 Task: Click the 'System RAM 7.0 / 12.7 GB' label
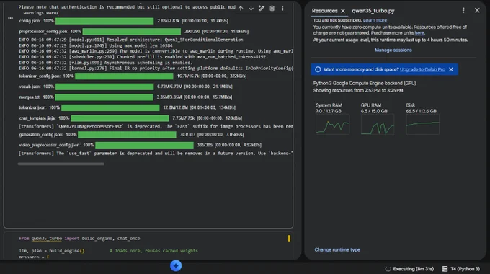(x=329, y=108)
